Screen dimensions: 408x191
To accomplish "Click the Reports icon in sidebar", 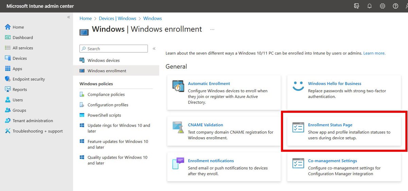I will point(8,90).
